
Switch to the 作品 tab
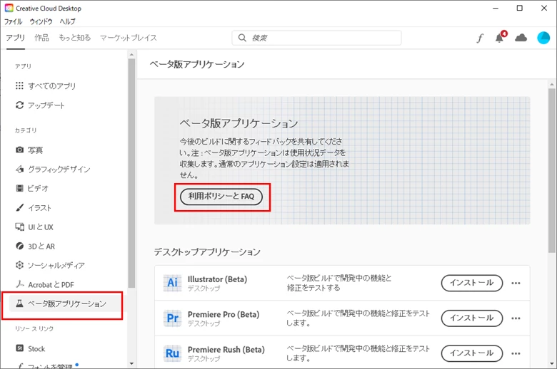[x=41, y=38]
